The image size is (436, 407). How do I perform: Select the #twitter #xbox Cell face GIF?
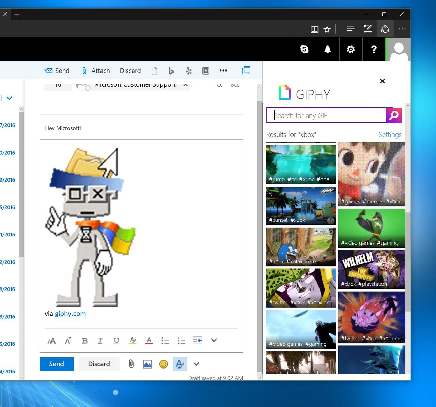pyautogui.click(x=301, y=288)
